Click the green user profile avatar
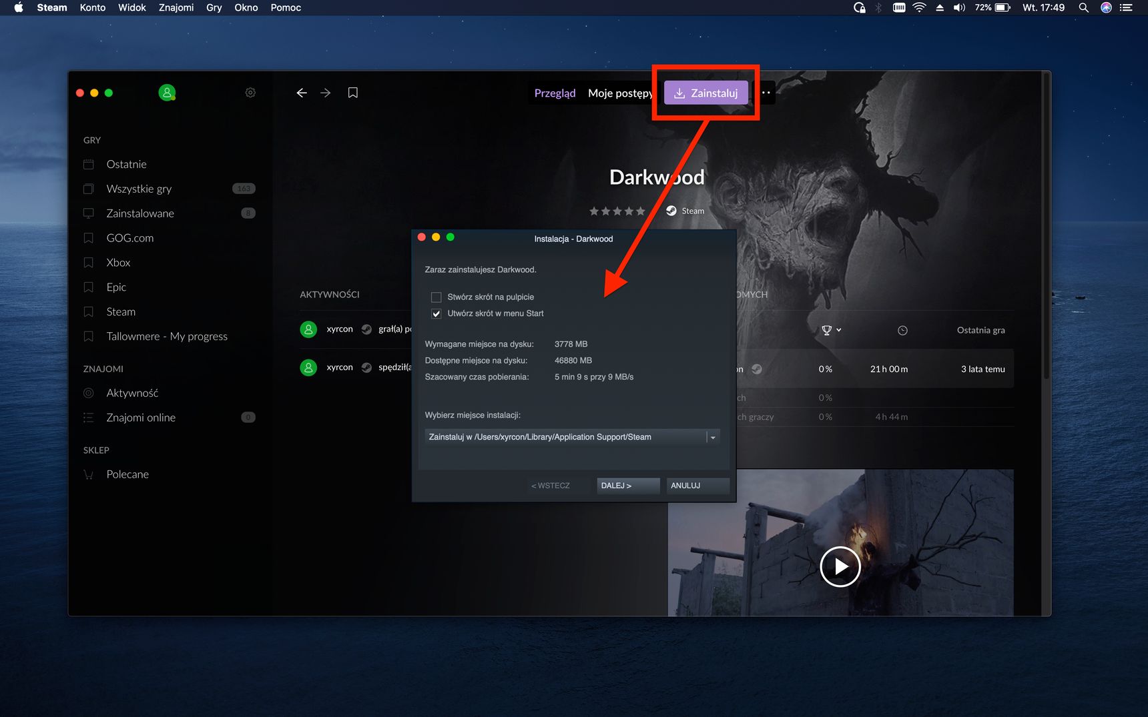The height and width of the screenshot is (717, 1148). [167, 93]
